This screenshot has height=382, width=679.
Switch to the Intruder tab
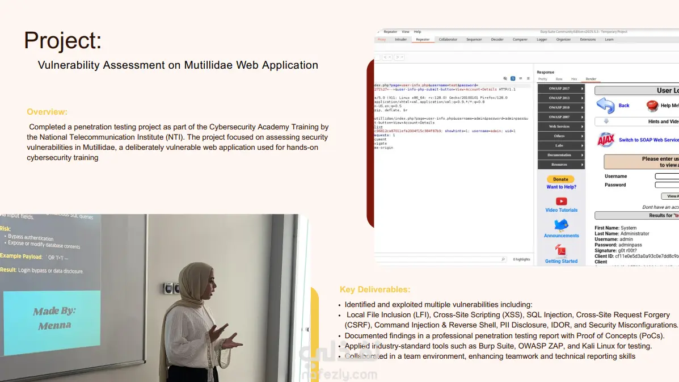tap(400, 39)
